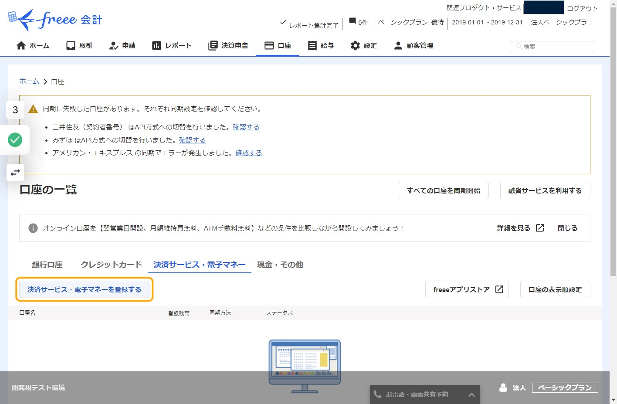The image size is (617, 404).
Task: Click すべての口座を同期開始 button
Action: tap(444, 190)
